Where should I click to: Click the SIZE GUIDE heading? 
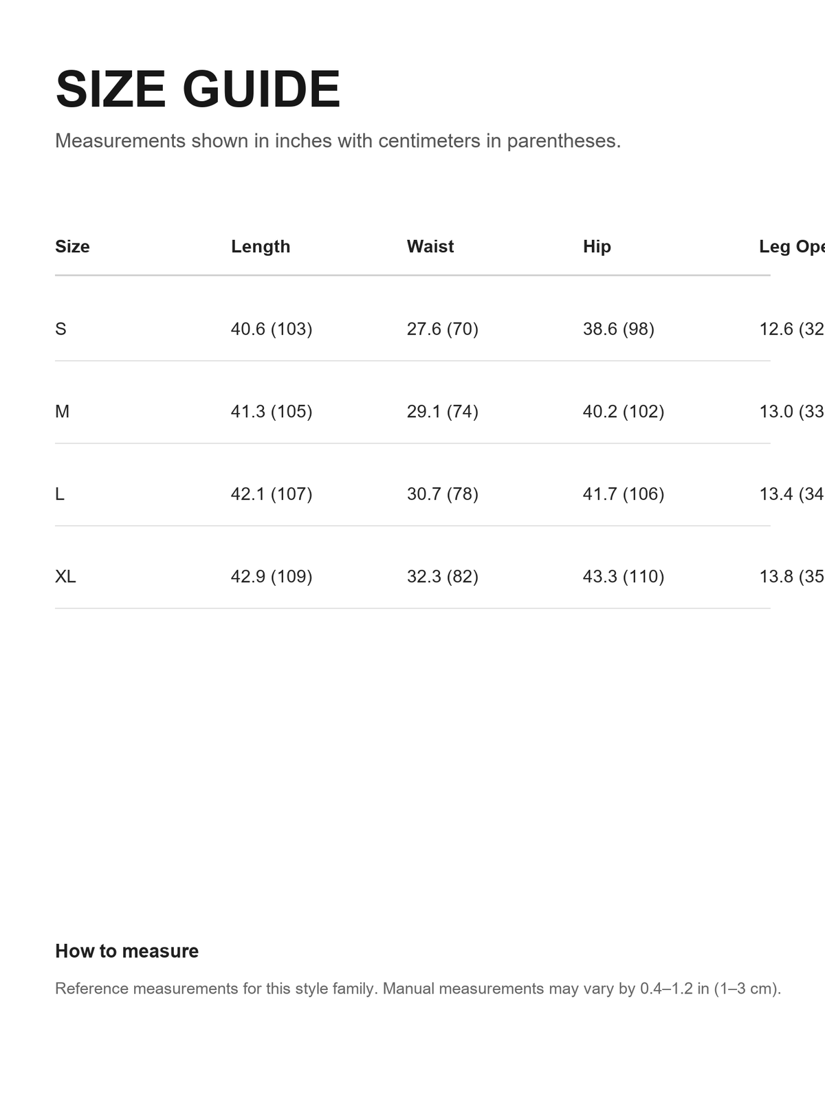(x=198, y=89)
